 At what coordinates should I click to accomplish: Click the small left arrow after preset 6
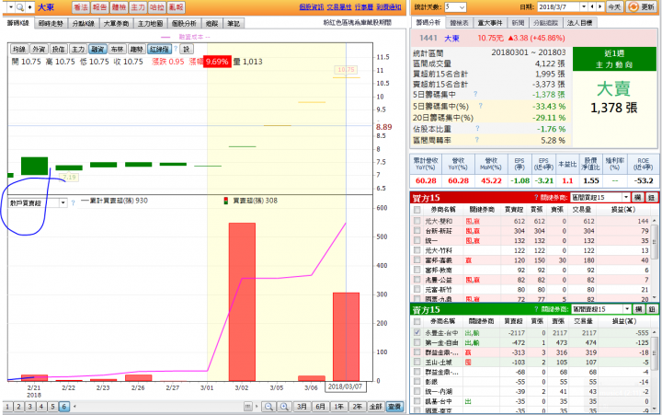point(74,407)
